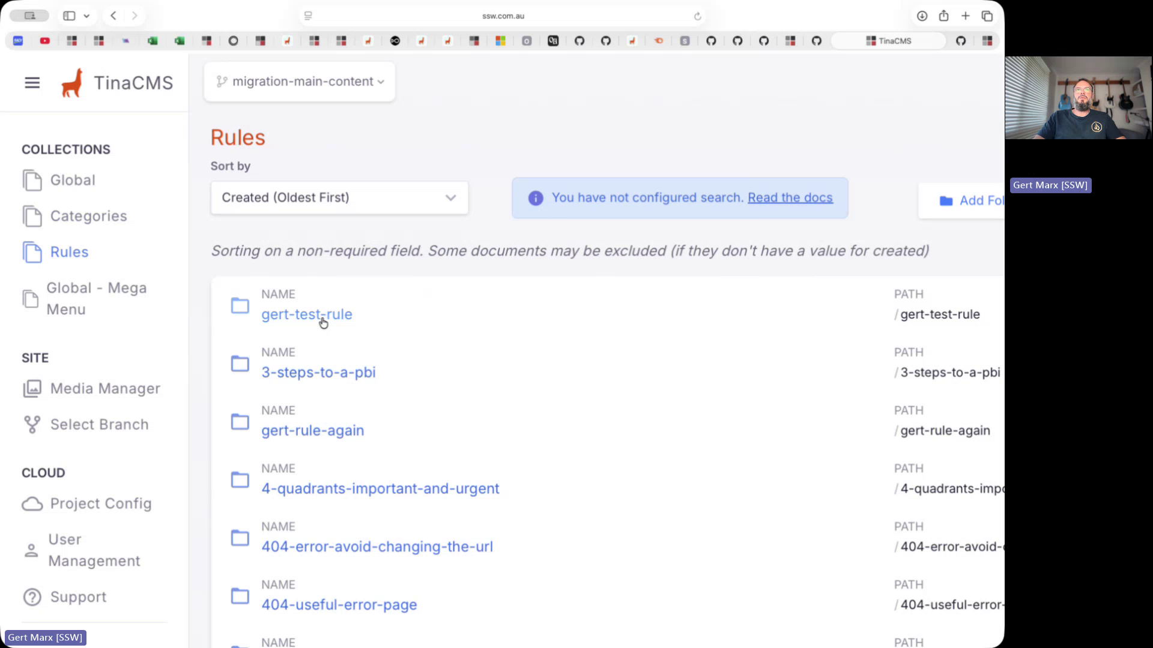The height and width of the screenshot is (648, 1153).
Task: Reload the page with the refresh icon
Action: [x=697, y=16]
